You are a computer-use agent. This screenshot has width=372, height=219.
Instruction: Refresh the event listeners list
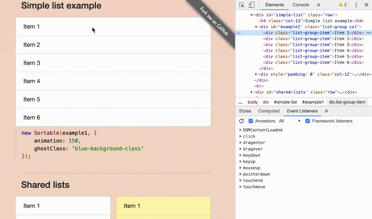click(x=241, y=121)
